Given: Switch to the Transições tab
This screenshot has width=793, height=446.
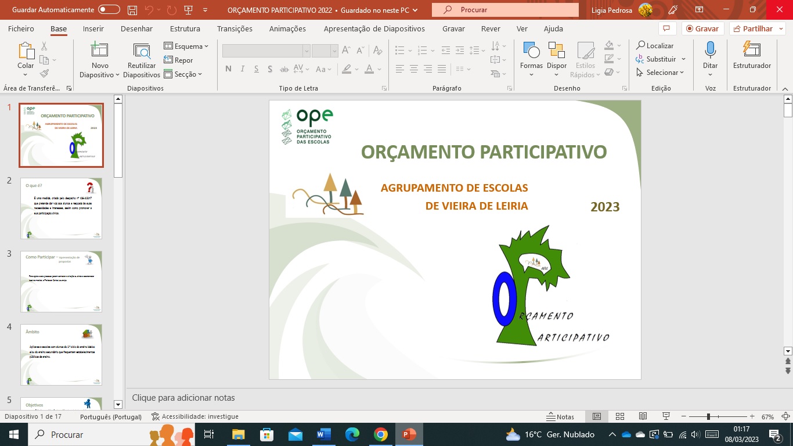Looking at the screenshot, I should (x=235, y=28).
